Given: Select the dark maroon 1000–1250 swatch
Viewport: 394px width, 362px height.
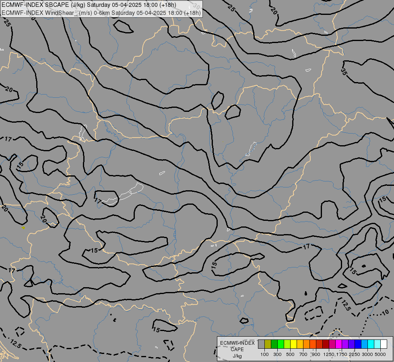Looking at the screenshot, I should click(326, 344).
